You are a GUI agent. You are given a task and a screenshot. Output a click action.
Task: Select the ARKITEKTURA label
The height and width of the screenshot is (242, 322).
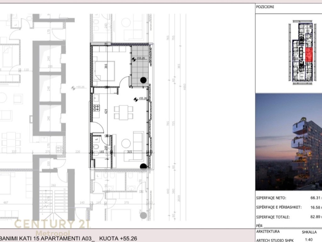pyautogui.click(x=268, y=232)
